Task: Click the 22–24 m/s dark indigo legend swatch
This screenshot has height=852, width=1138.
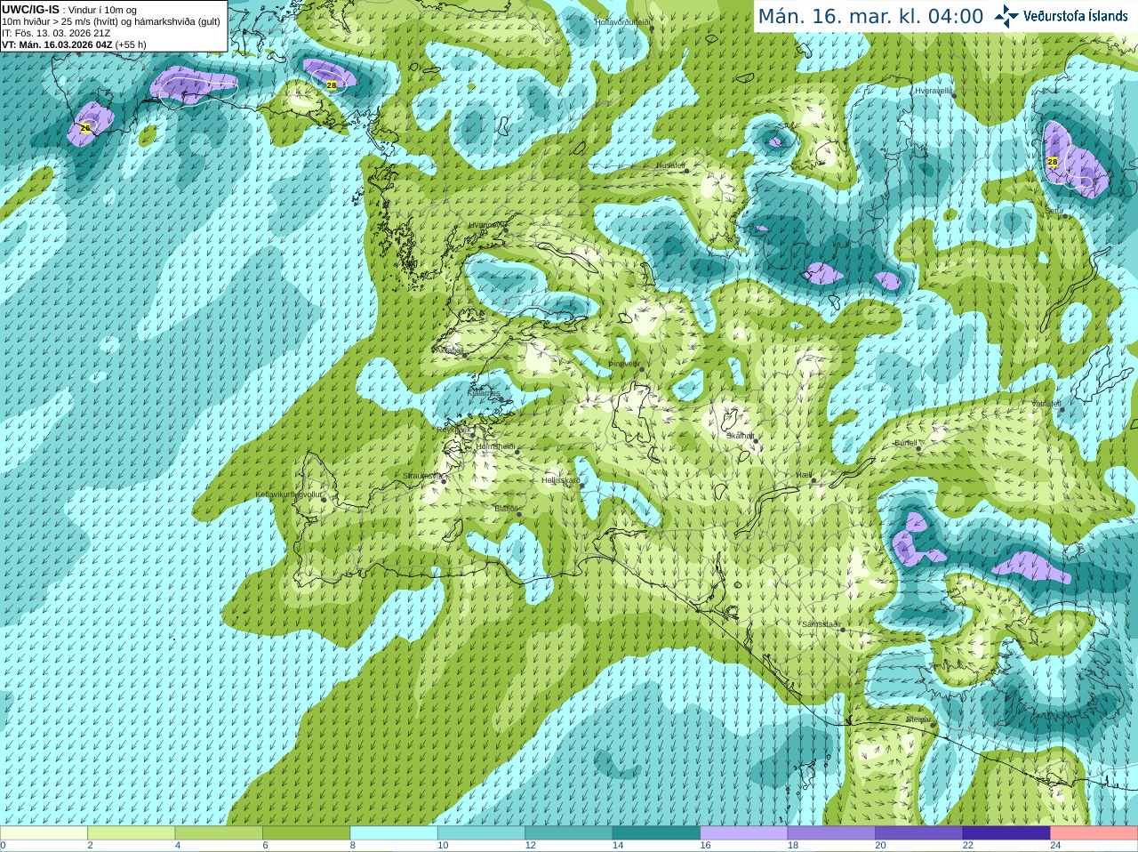Action: click(1006, 833)
